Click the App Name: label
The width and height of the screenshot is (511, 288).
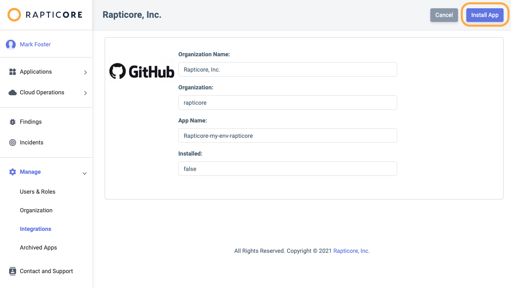point(192,120)
